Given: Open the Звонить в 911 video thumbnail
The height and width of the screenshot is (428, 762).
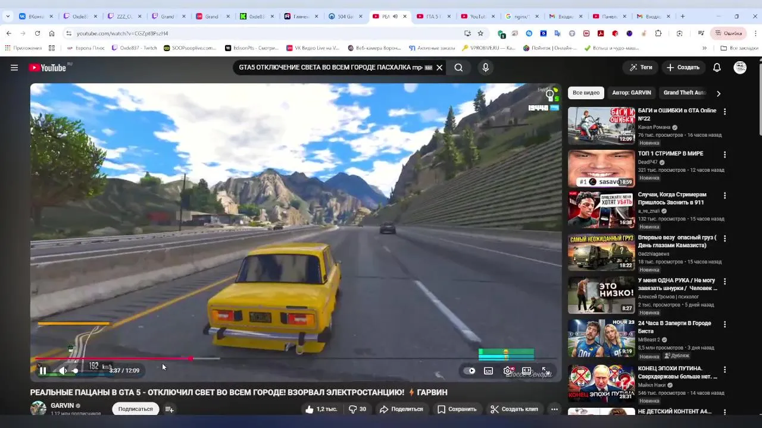Looking at the screenshot, I should click(601, 209).
